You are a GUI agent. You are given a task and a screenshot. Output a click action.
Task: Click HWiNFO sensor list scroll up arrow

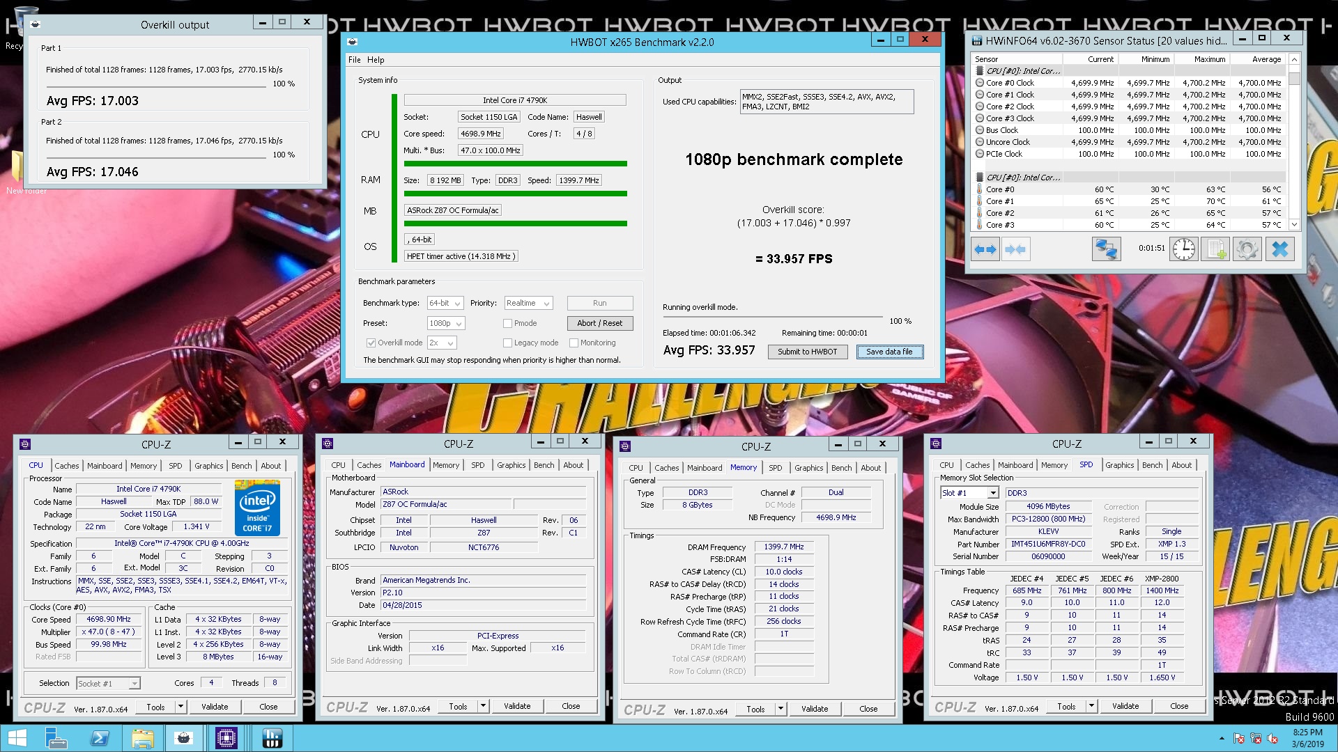pyautogui.click(x=1294, y=59)
